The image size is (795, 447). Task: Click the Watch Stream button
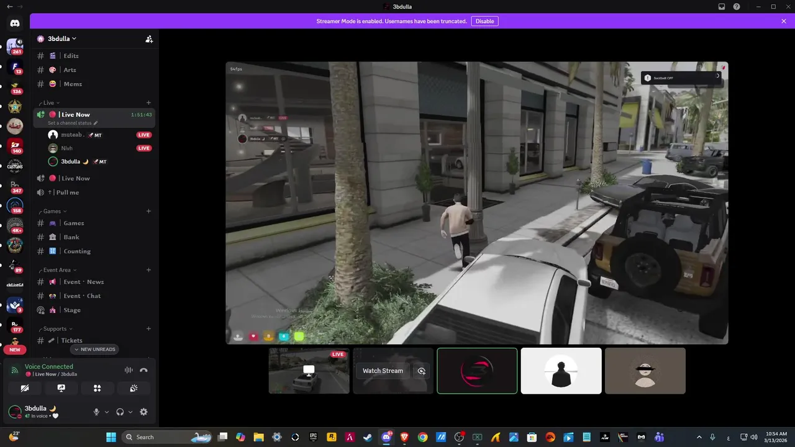click(383, 371)
